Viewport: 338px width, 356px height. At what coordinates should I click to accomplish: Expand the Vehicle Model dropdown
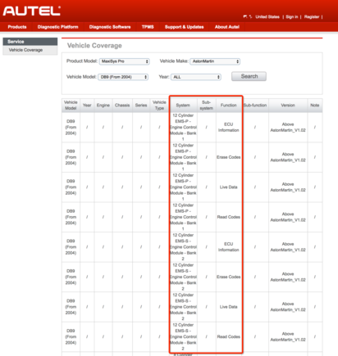123,77
